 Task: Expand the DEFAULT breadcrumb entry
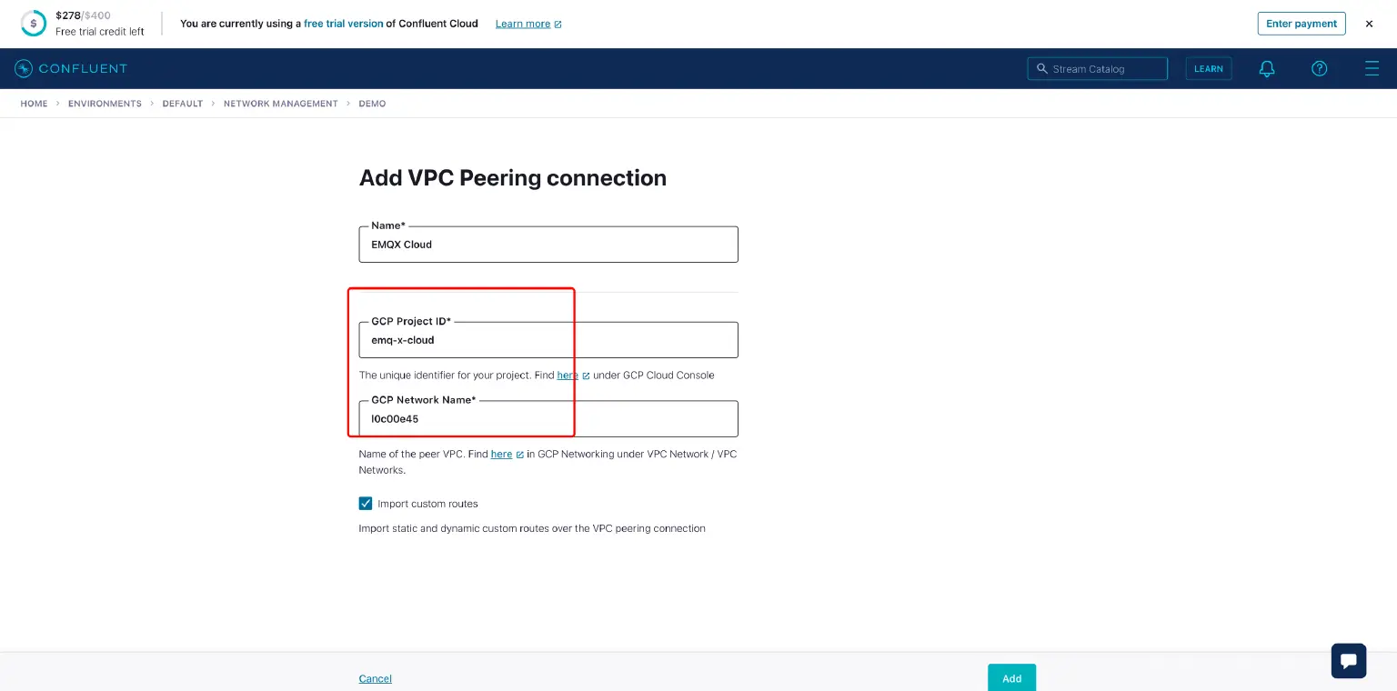pos(182,104)
